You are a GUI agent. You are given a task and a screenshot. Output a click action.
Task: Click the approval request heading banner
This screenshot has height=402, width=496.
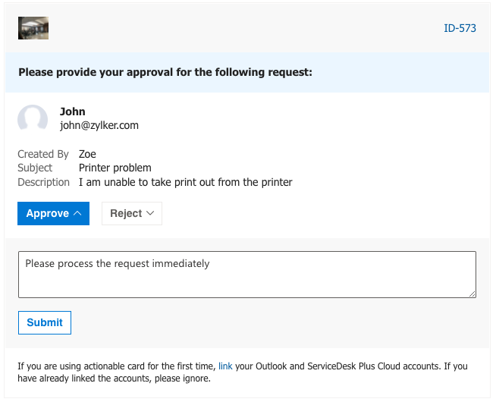[x=247, y=72]
